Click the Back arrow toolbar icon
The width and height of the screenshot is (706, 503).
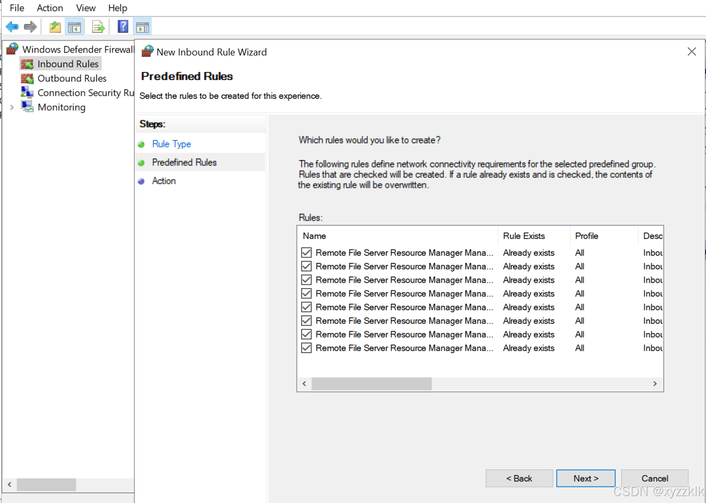tap(12, 27)
